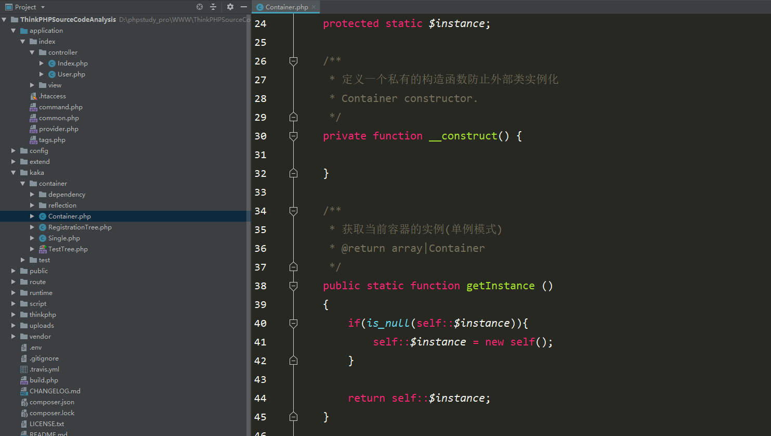Click CHANGELOG.md markdown icon

(24, 391)
